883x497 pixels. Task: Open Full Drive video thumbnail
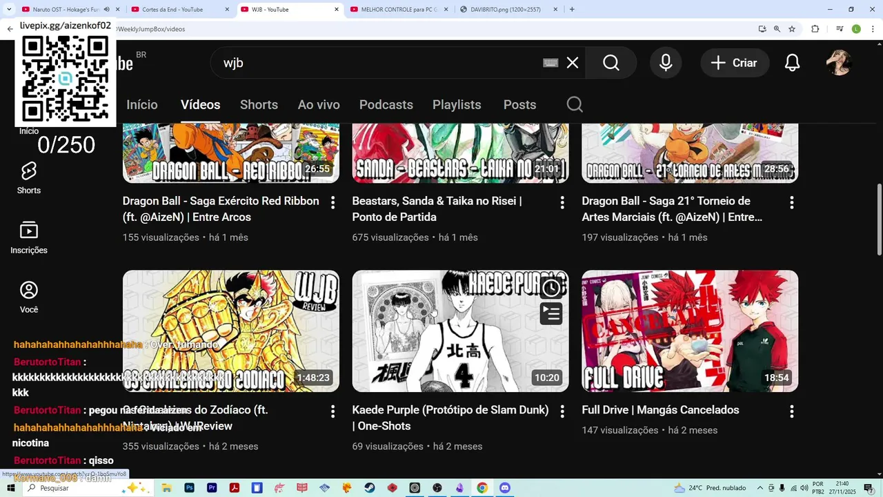[x=690, y=331]
